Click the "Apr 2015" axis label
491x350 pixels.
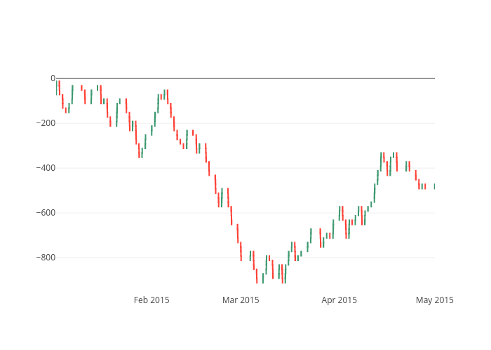339,300
